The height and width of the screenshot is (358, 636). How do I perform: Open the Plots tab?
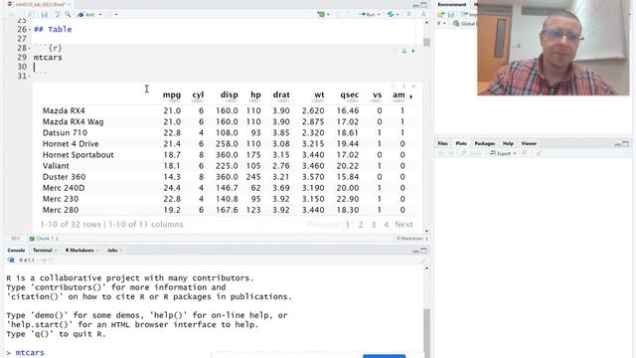461,143
